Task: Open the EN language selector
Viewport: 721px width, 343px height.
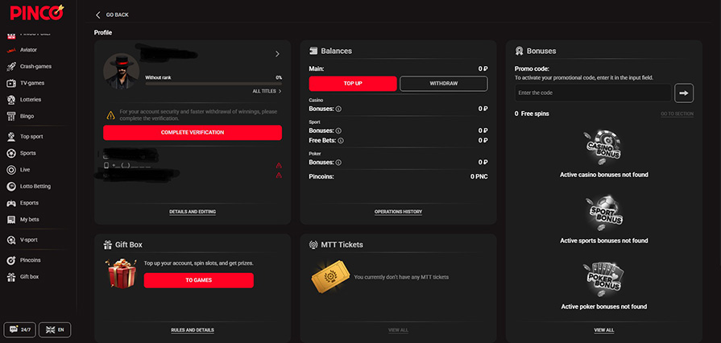Action: click(55, 329)
